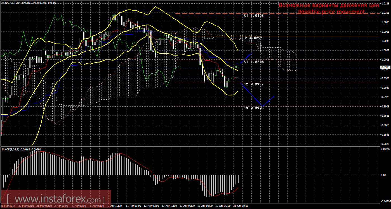Click the S2 0.9957 support label
The image size is (391, 209).
click(253, 84)
